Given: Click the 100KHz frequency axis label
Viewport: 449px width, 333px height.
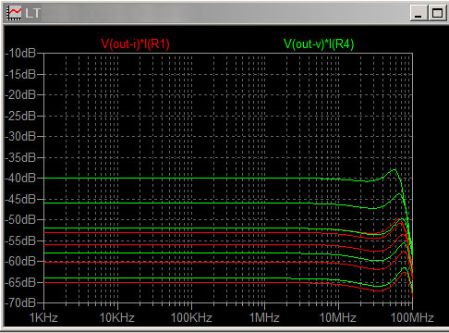Looking at the screenshot, I should pyautogui.click(x=191, y=317).
